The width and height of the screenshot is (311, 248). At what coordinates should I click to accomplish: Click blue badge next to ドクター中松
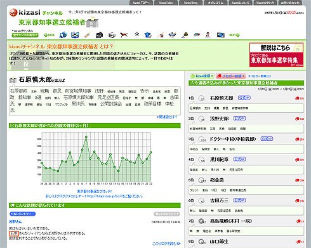[x=267, y=139]
